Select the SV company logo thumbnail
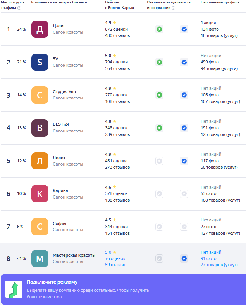This screenshot has height=305, width=246. tap(40, 62)
